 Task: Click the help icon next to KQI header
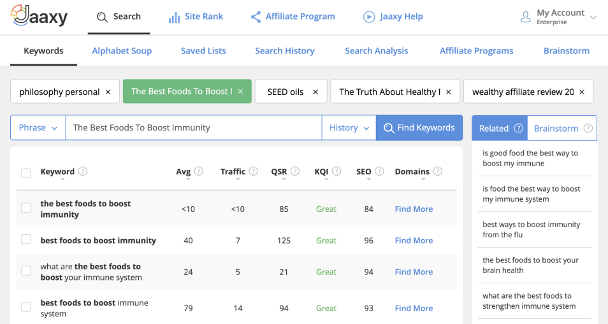click(x=336, y=171)
